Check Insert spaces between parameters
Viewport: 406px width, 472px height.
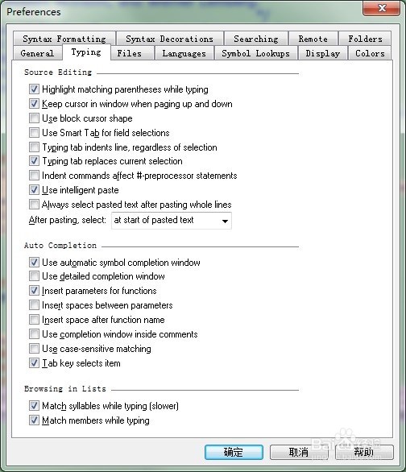34,305
